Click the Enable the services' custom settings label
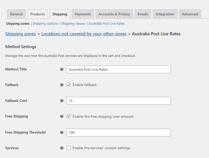 (101, 148)
